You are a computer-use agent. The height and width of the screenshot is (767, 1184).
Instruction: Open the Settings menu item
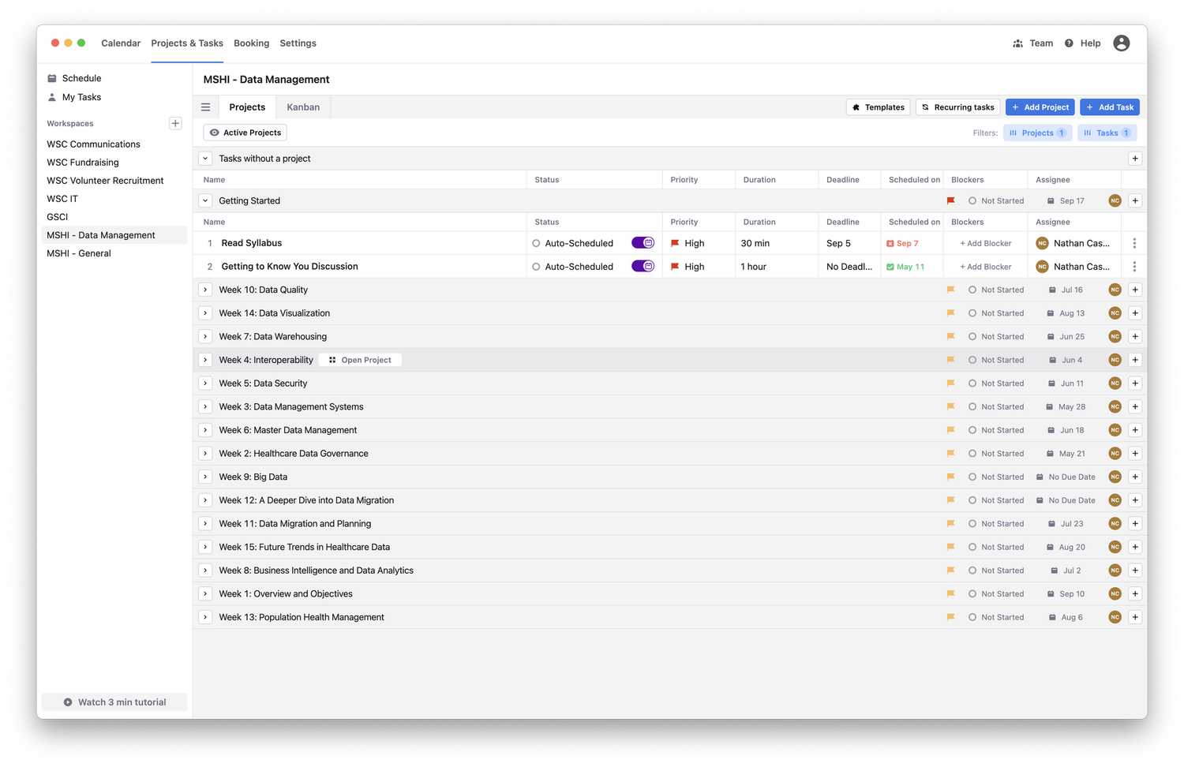coord(298,43)
